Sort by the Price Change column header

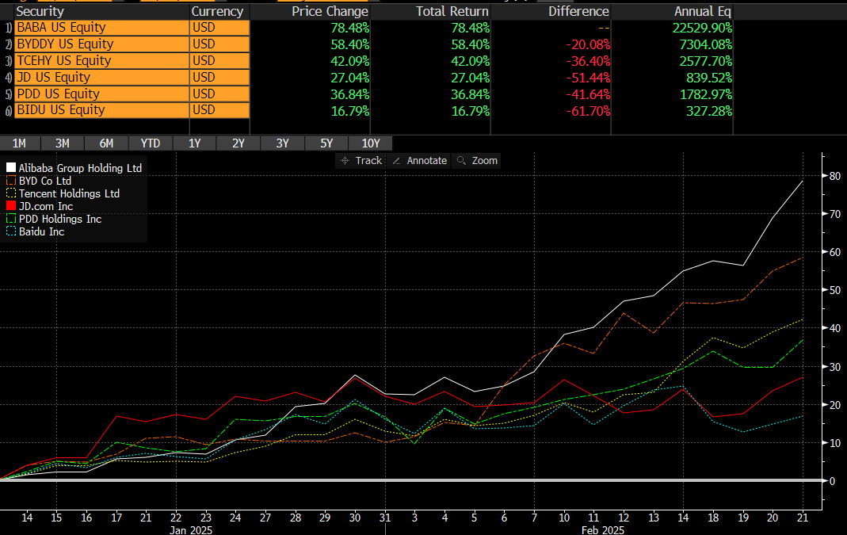330,11
